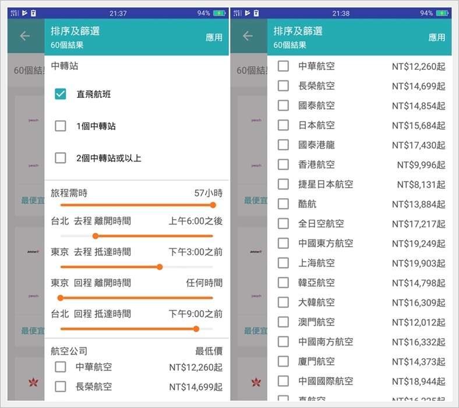Click the 中轉站 section heading

(x=65, y=66)
